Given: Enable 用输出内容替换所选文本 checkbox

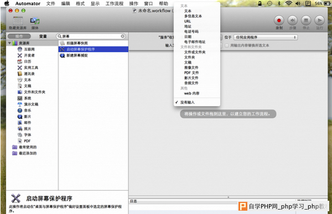Looking at the screenshot, I should (x=226, y=45).
